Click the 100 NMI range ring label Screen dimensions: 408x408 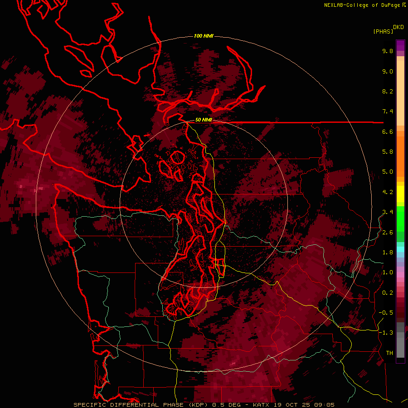pos(204,36)
